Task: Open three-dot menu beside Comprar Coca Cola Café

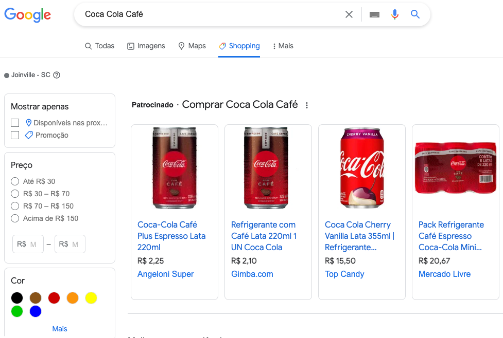Action: (307, 105)
